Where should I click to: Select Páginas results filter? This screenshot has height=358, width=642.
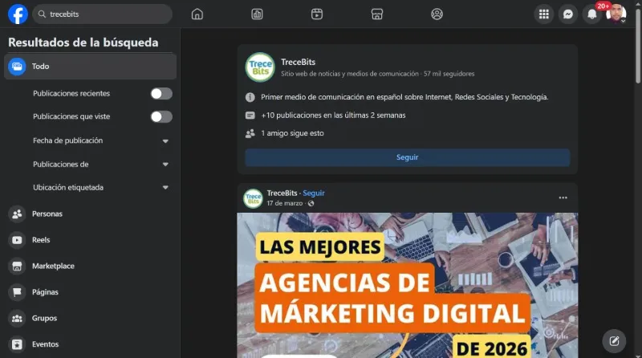pos(90,292)
